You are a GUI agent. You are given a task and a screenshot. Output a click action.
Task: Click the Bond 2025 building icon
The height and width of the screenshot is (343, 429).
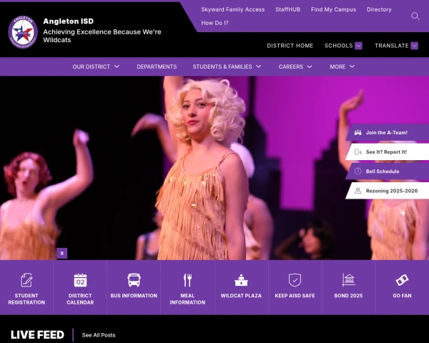(x=348, y=280)
